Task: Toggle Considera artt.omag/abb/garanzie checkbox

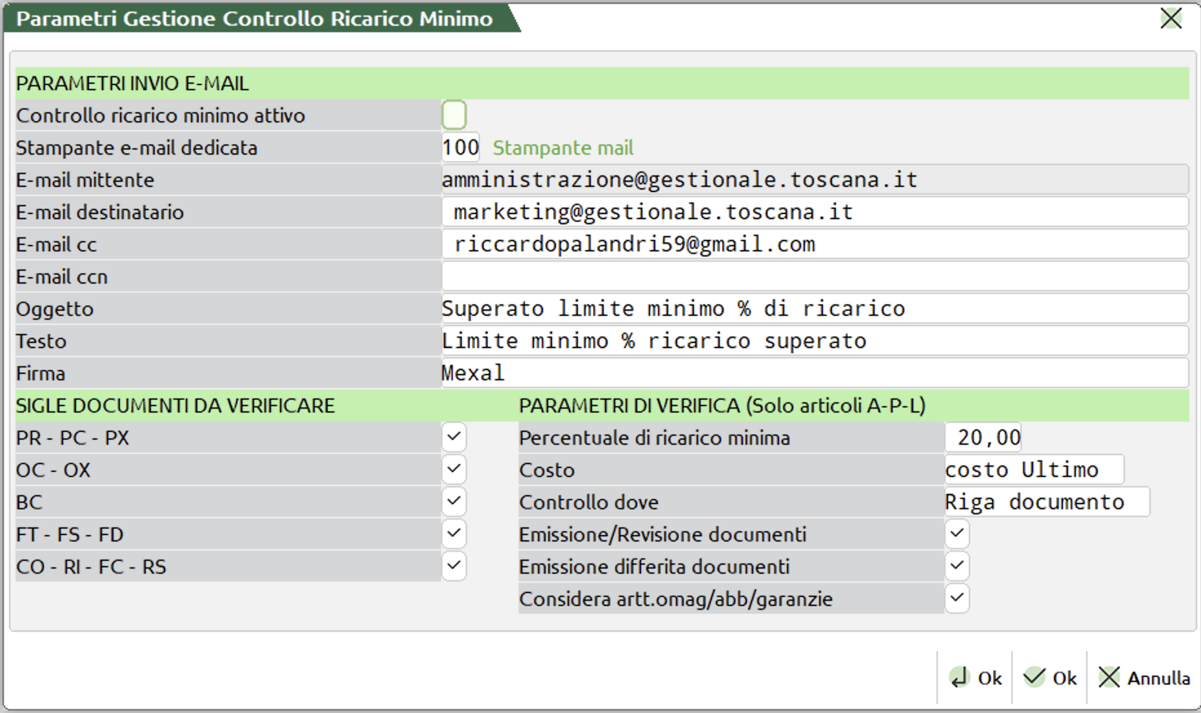Action: pyautogui.click(x=957, y=598)
